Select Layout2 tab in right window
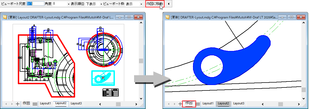 pyautogui.click(x=223, y=104)
